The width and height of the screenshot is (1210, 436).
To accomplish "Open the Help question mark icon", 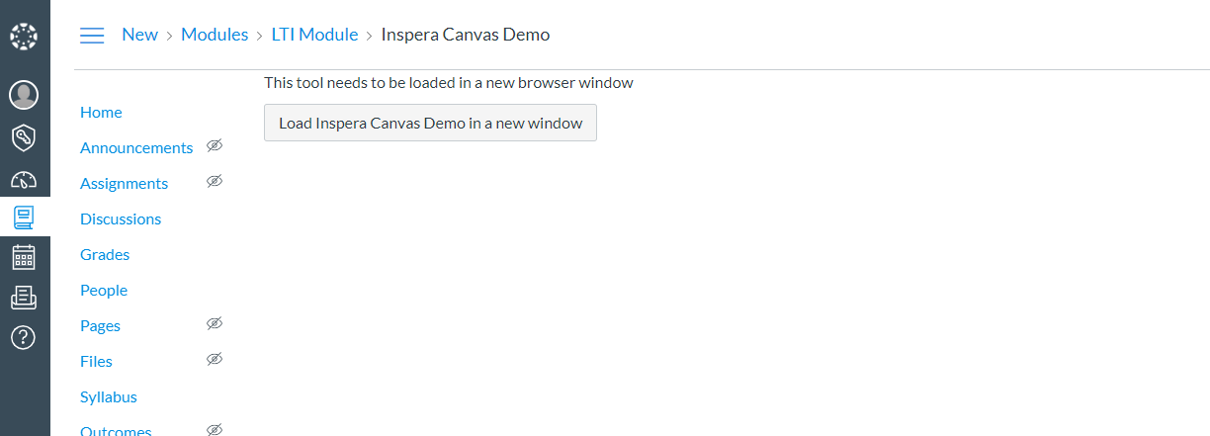I will point(24,337).
